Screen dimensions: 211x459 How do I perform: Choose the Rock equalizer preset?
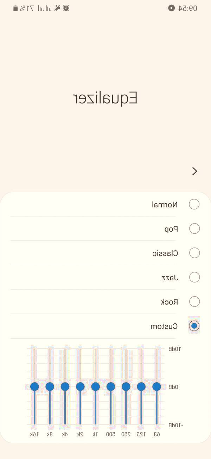194,302
